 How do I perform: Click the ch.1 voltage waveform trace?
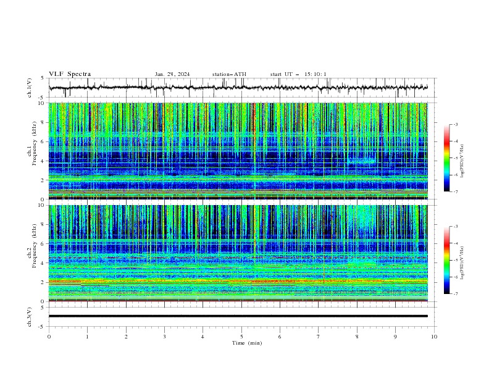238,88
